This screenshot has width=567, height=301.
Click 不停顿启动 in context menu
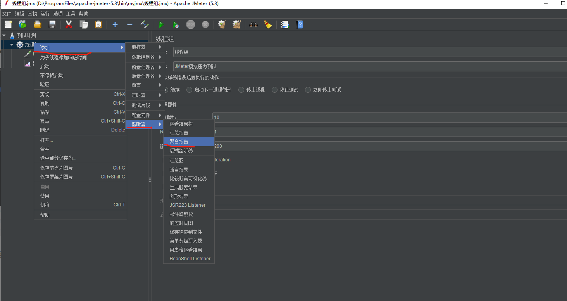80,75
